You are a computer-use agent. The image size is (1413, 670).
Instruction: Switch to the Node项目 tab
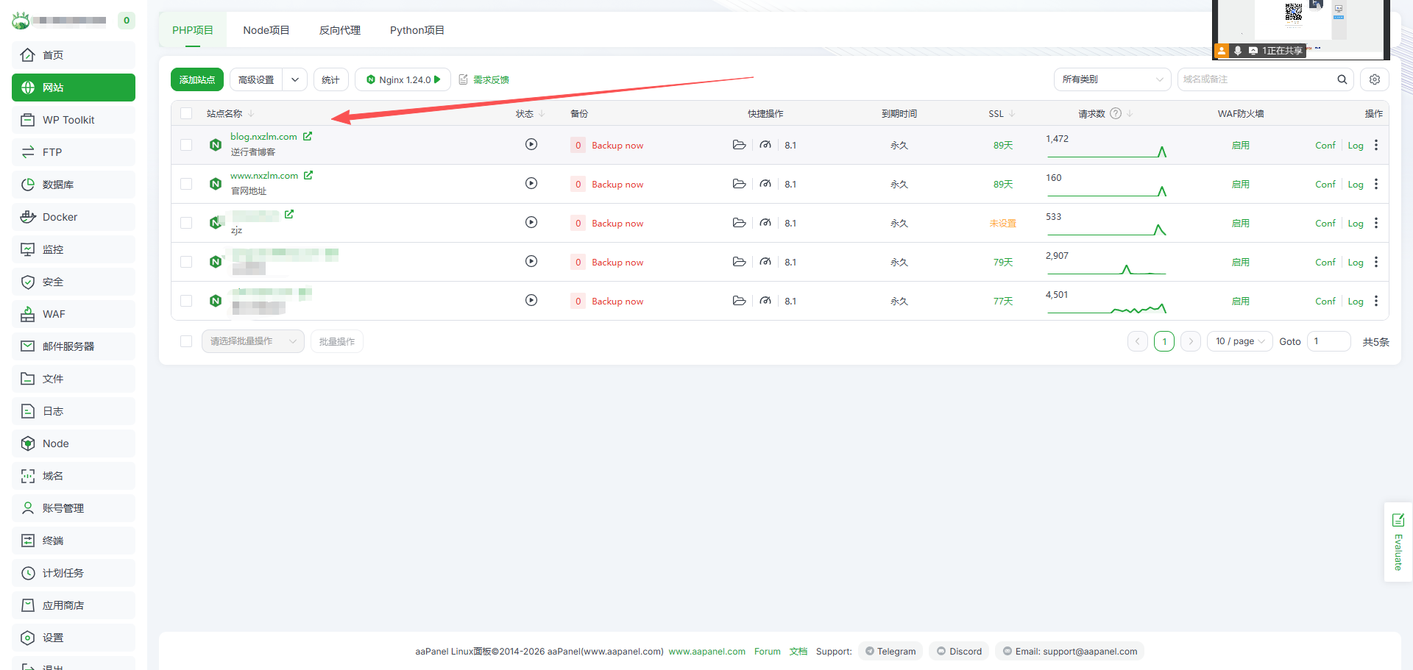[266, 30]
